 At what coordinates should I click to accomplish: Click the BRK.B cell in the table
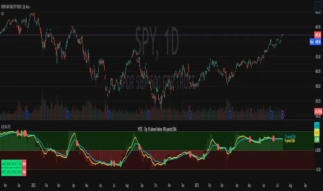pyautogui.click(x=14, y=164)
